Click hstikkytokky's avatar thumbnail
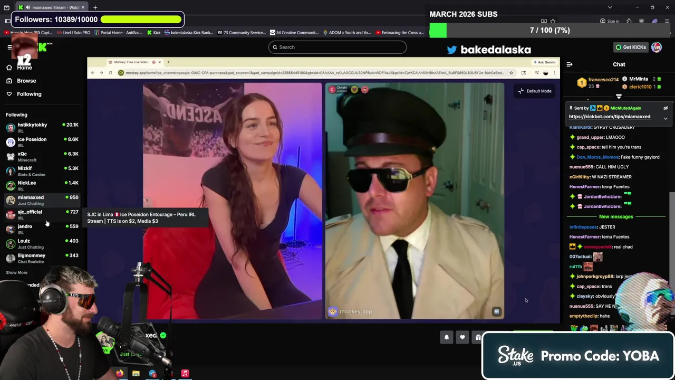 click(11, 128)
